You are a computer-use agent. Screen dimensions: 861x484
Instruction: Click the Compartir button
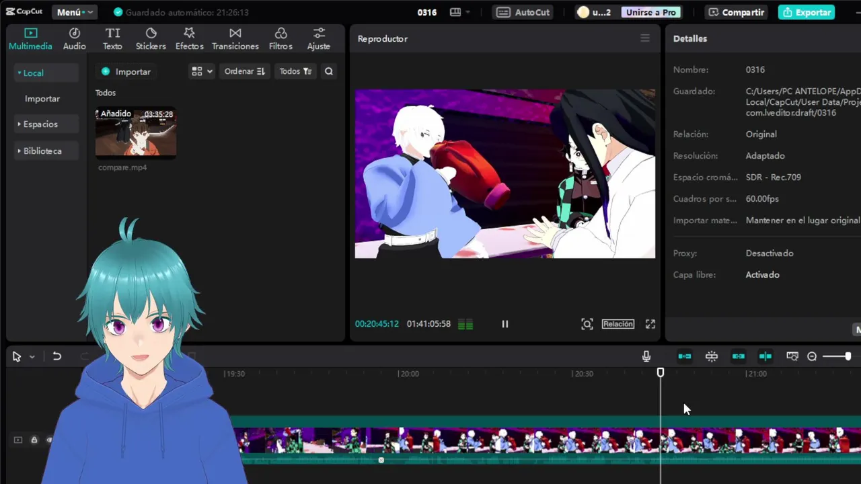[x=737, y=12]
